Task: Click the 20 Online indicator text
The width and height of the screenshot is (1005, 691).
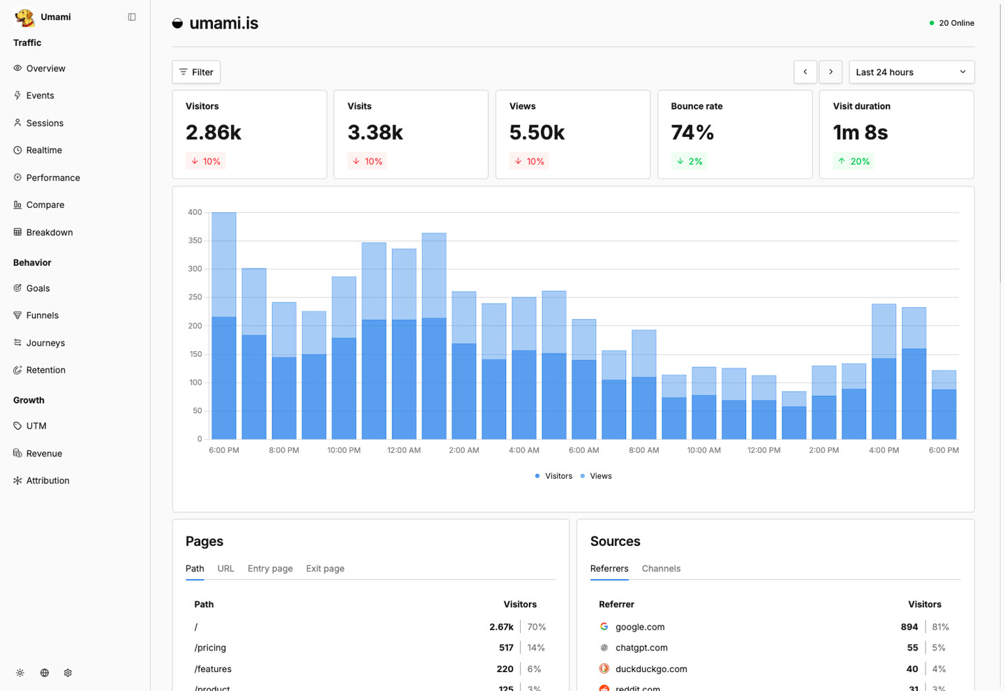Action: (x=956, y=23)
